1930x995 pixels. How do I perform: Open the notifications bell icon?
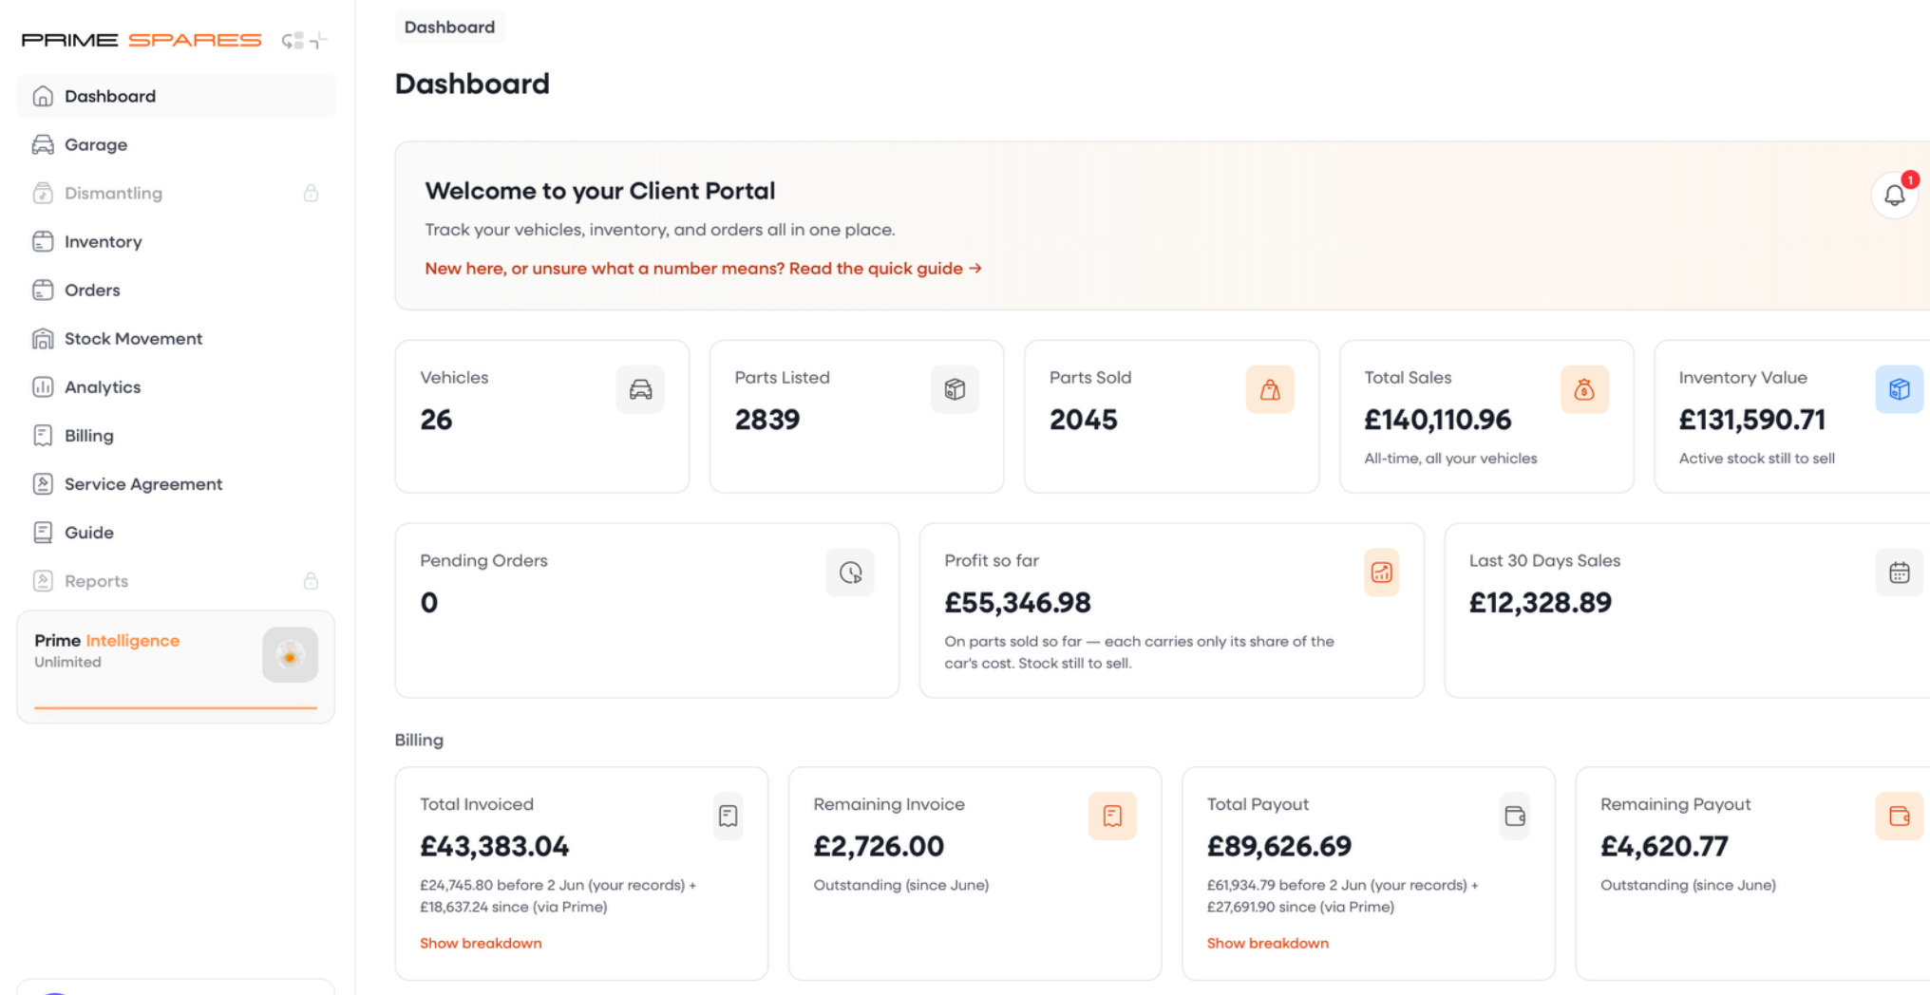tap(1894, 196)
